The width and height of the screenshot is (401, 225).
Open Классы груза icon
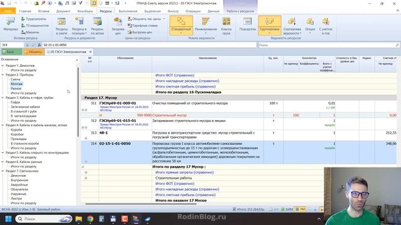[226, 26]
